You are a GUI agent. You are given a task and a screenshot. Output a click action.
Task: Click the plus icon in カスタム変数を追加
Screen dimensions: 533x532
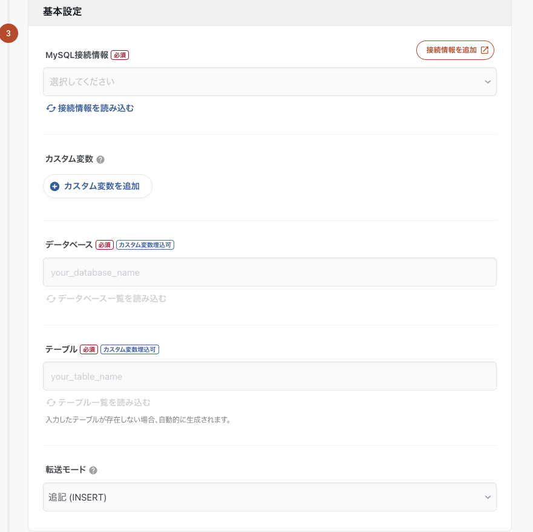pyautogui.click(x=54, y=186)
